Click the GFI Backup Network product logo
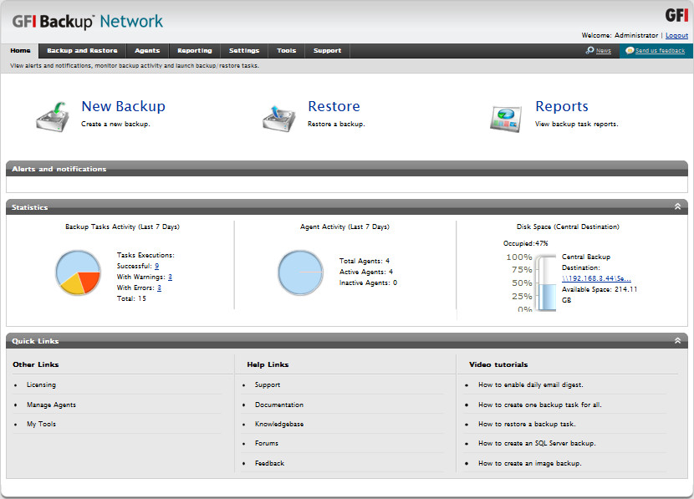Image resolution: width=694 pixels, height=499 pixels. (x=88, y=21)
